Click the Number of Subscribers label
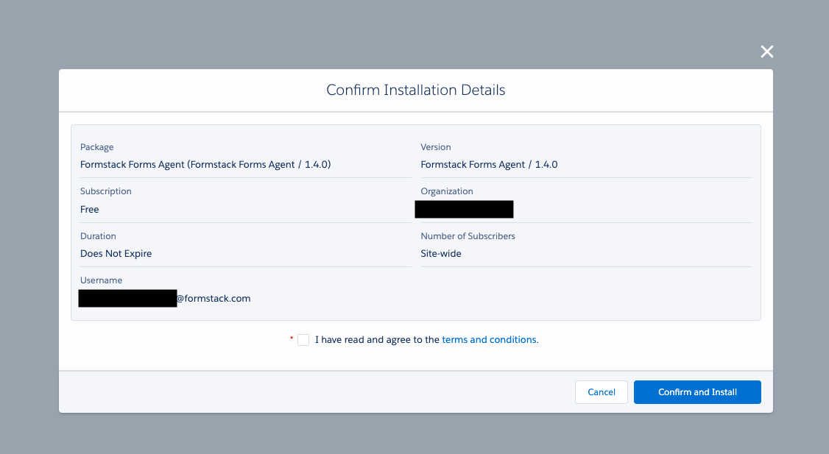 [468, 236]
